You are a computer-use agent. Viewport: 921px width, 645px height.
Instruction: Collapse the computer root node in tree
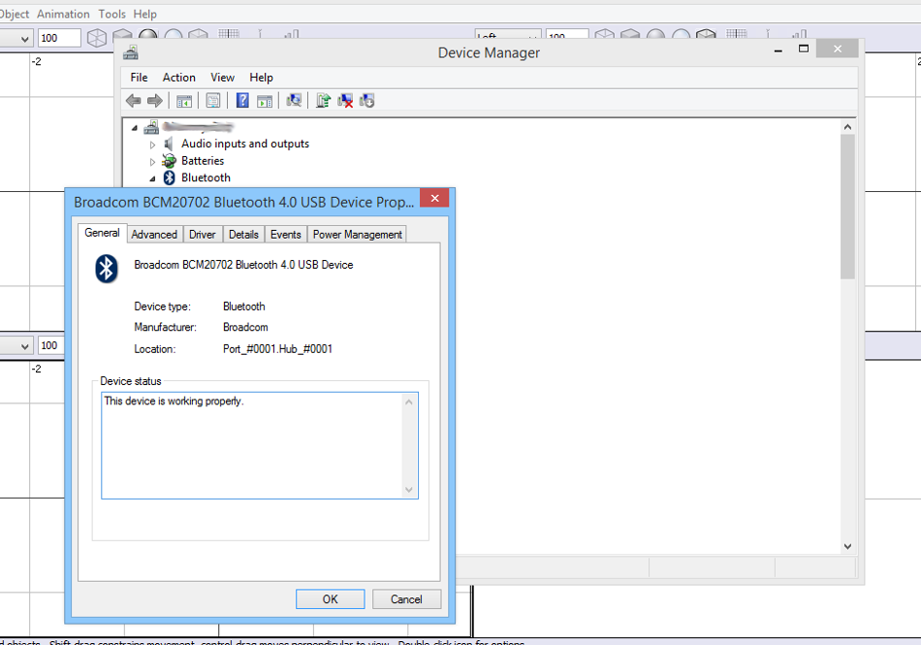point(135,127)
